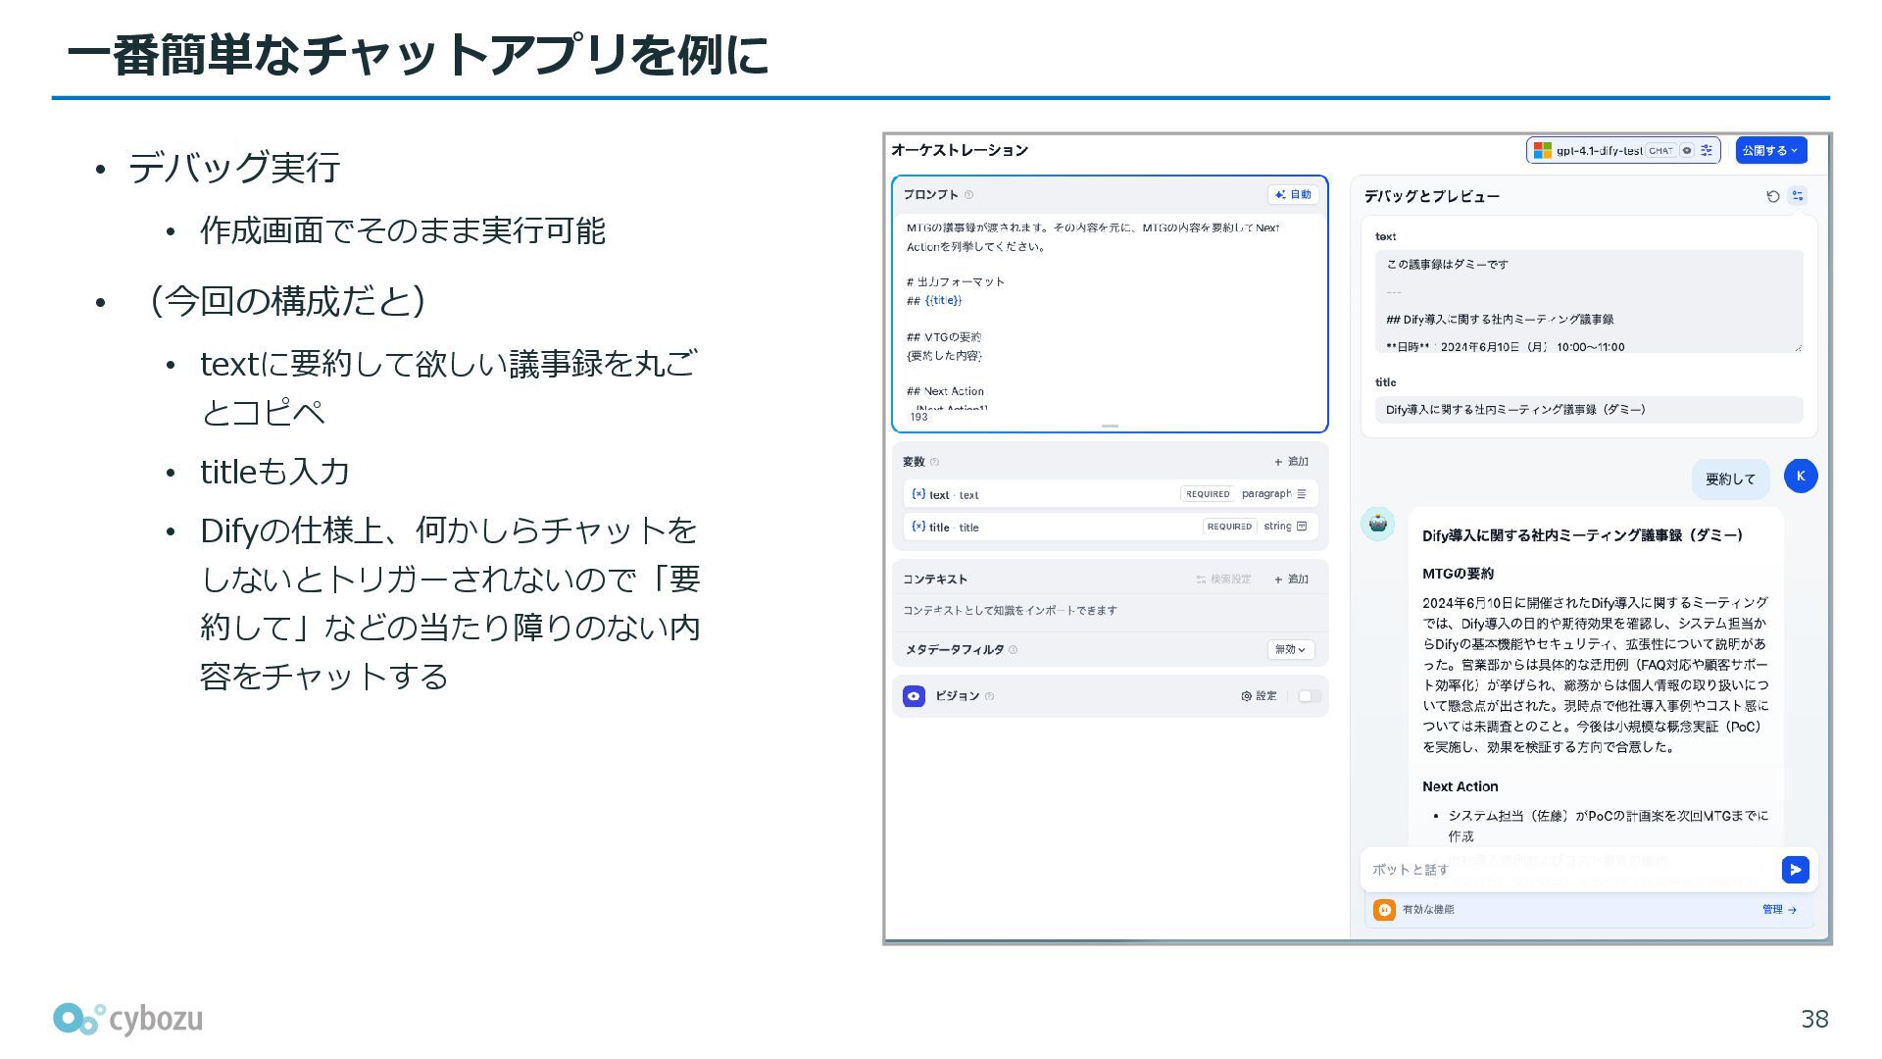
Task: Click the refresh conversation icon in debug panel
Action: [x=1772, y=196]
